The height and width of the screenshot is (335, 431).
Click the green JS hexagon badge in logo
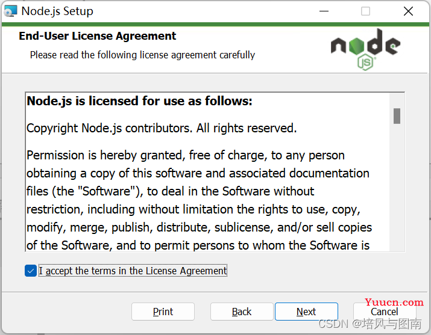[x=365, y=61]
